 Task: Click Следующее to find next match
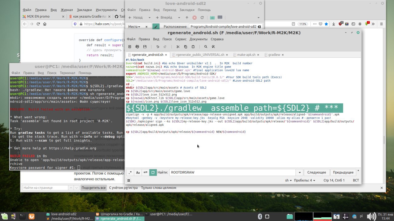[317, 173]
